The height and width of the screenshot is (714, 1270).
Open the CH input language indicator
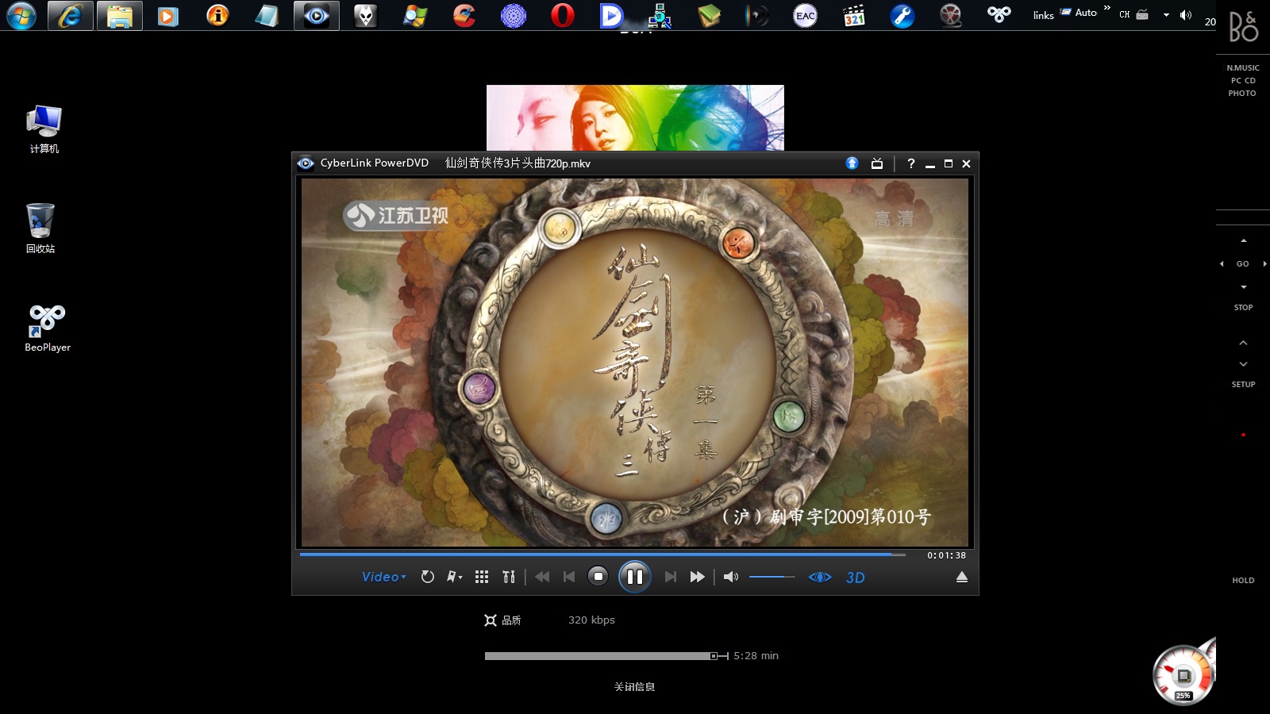[1125, 14]
